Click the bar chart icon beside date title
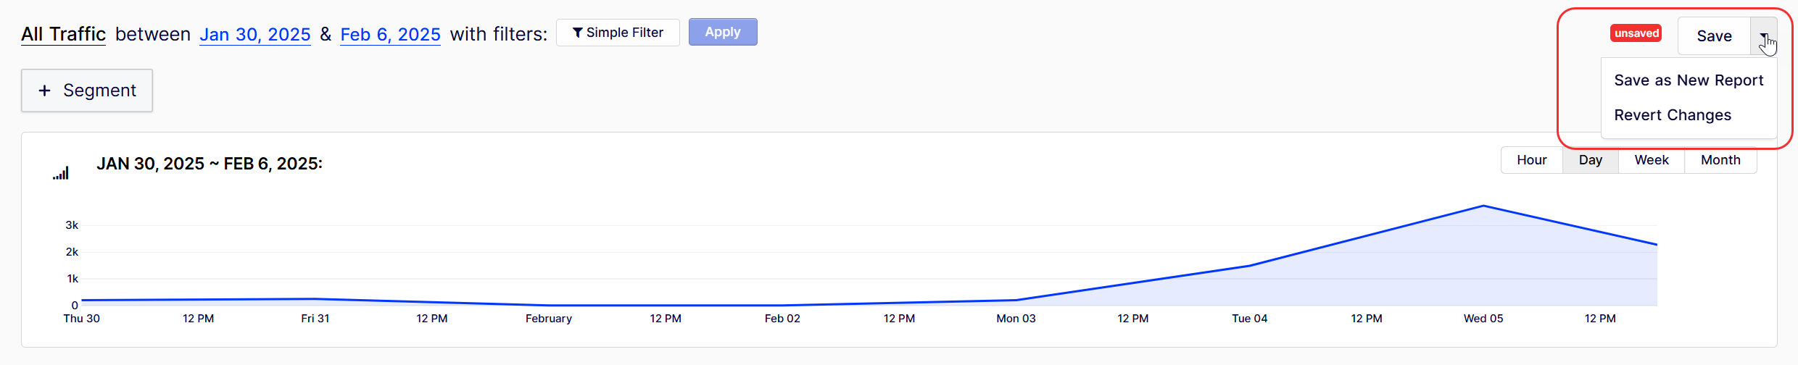Viewport: 1798px width, 365px height. pyautogui.click(x=61, y=172)
